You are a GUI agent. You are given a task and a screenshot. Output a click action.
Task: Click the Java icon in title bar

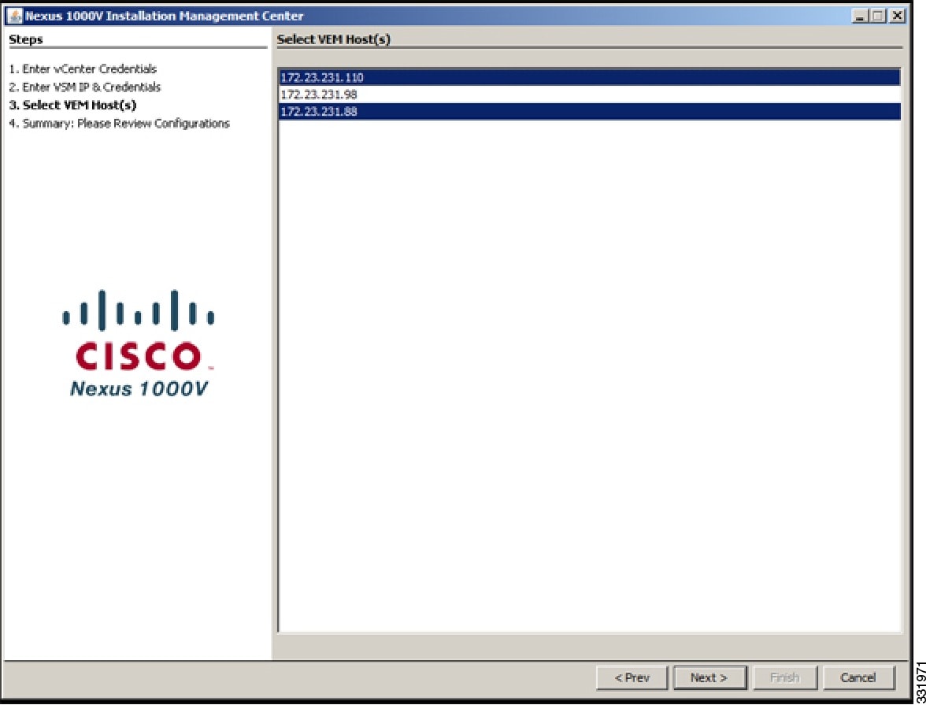click(x=14, y=16)
